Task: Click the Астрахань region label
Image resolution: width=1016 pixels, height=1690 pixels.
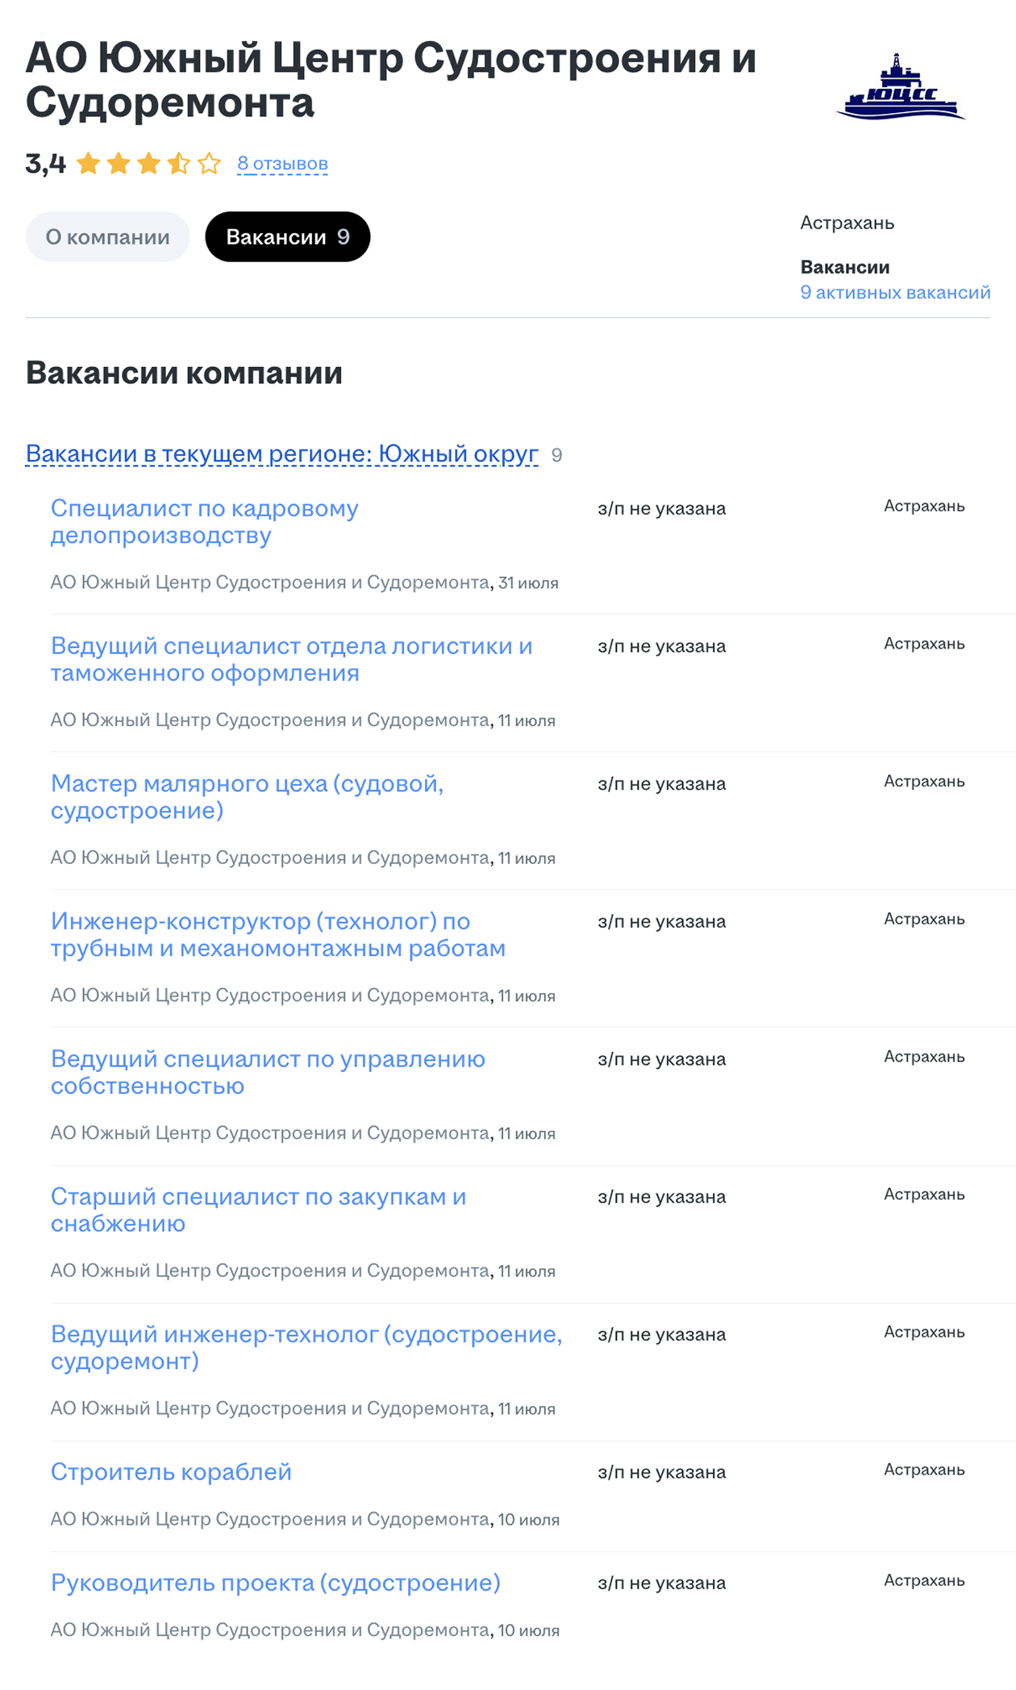Action: click(x=847, y=223)
